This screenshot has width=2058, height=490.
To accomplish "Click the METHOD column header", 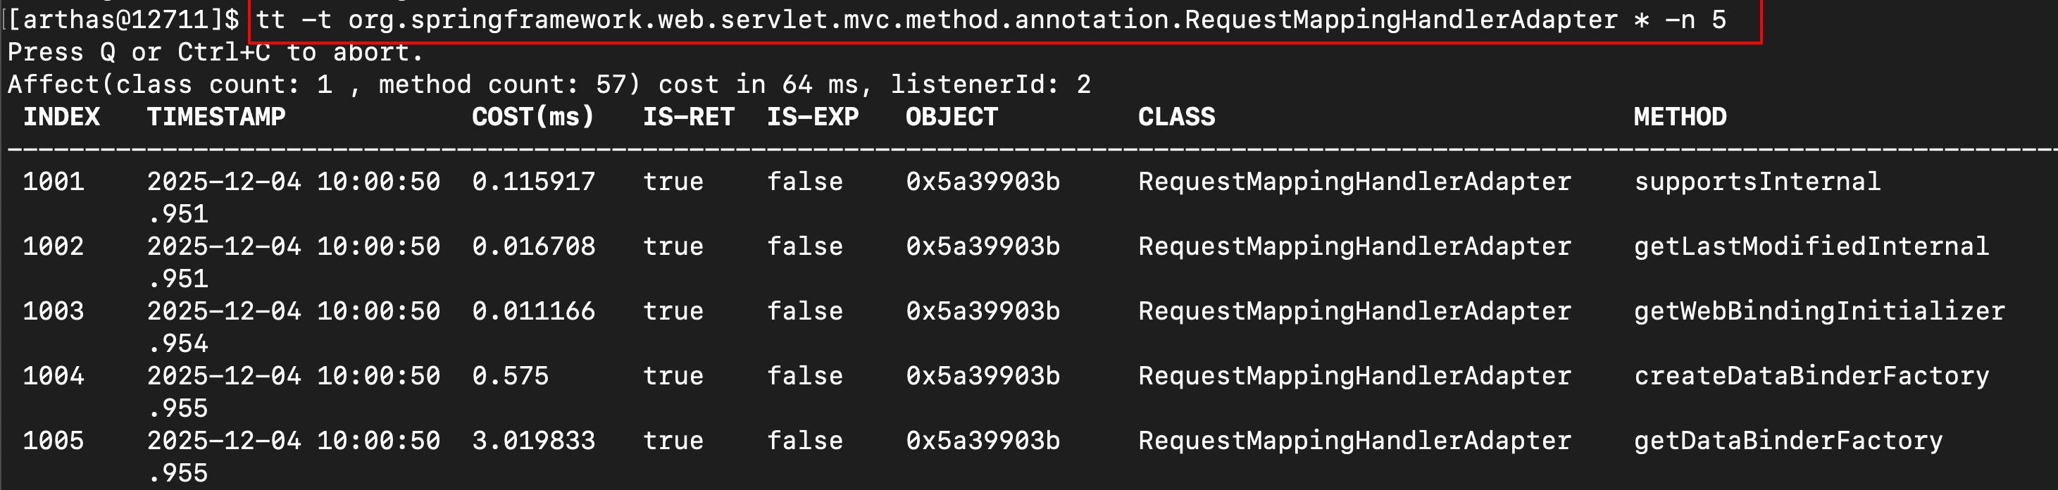I will tap(1679, 118).
